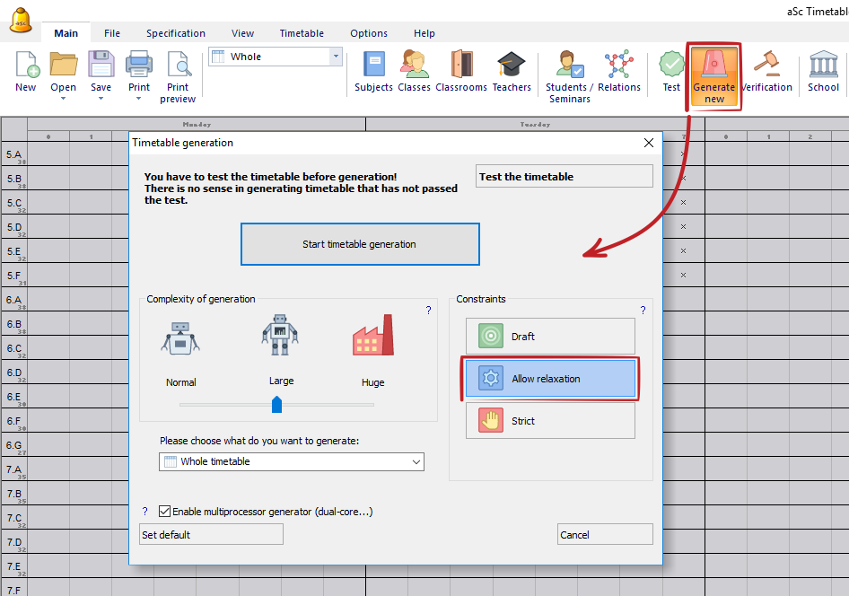Toggle Enable multiprocessor generator checkbox
Image resolution: width=849 pixels, height=596 pixels.
pyautogui.click(x=164, y=512)
